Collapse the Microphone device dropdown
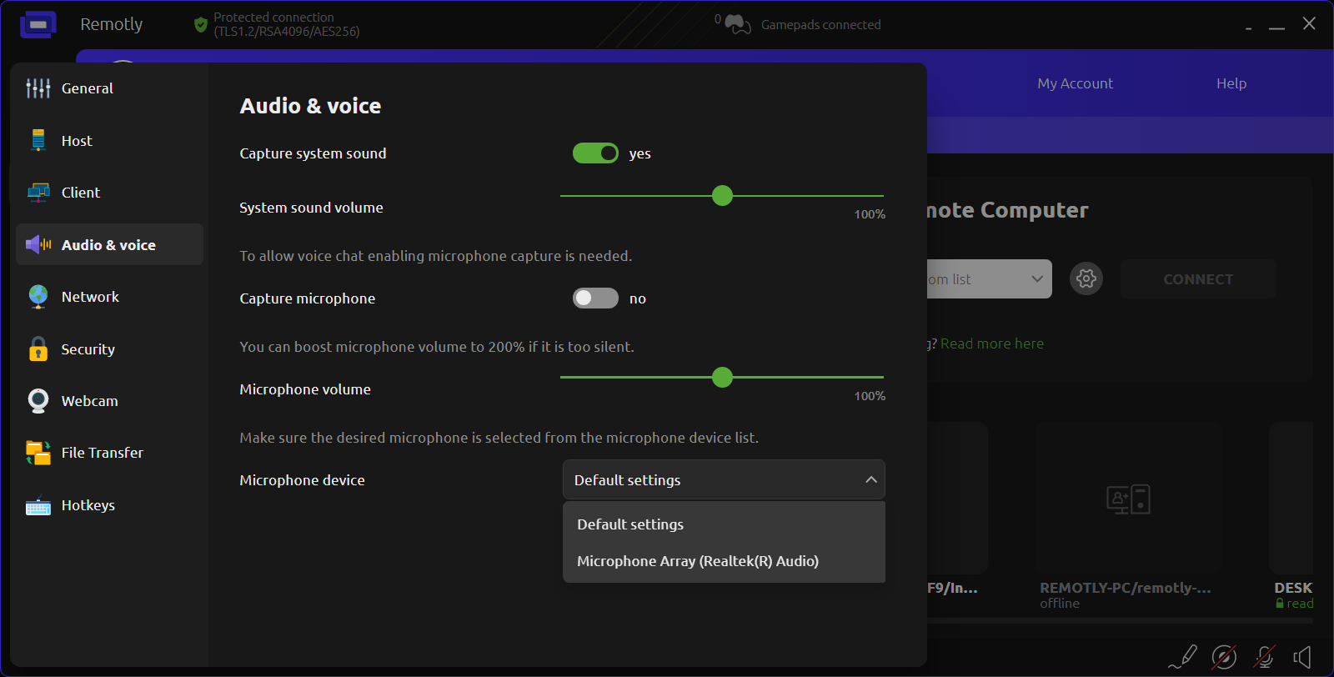This screenshot has width=1334, height=677. [870, 480]
